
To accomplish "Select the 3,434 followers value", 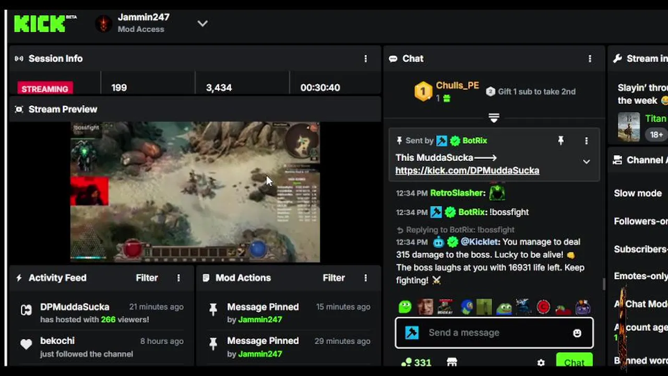I will (219, 88).
